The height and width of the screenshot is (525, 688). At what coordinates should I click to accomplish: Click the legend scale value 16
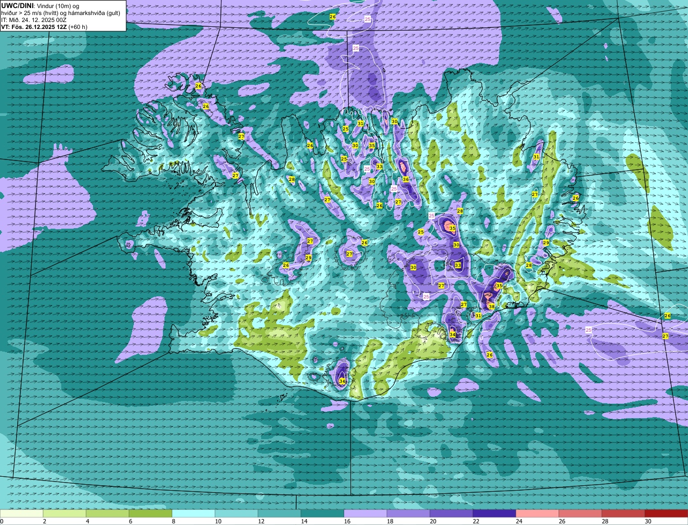347,521
